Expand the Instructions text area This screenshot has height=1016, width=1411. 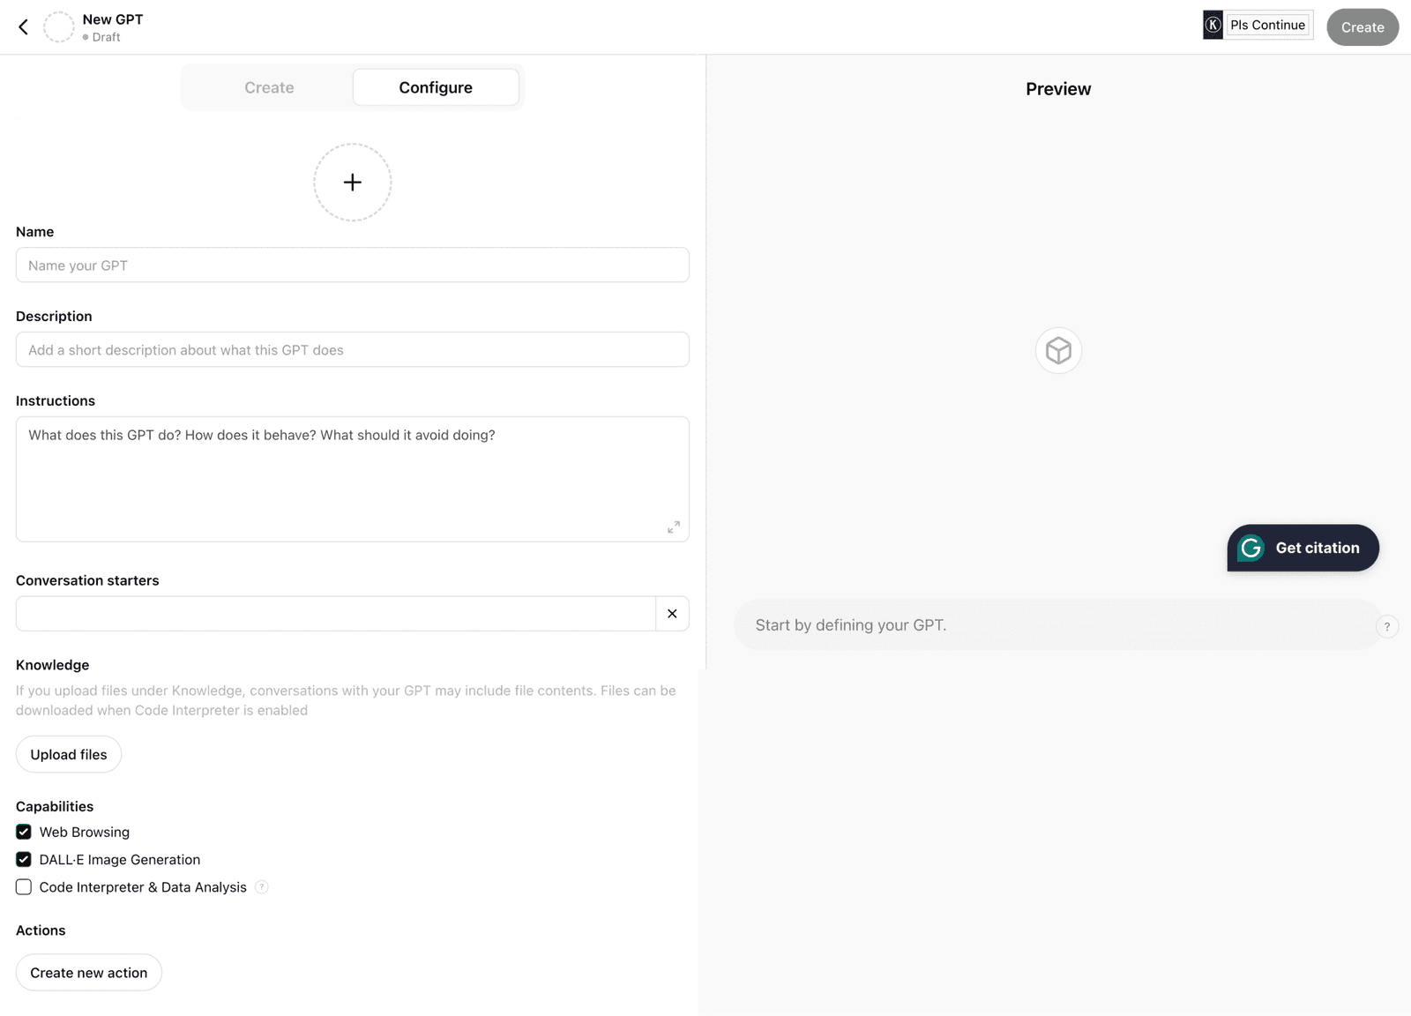(x=674, y=527)
